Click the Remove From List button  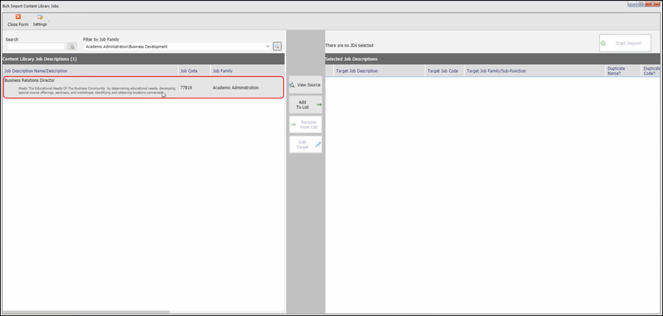[x=305, y=124]
